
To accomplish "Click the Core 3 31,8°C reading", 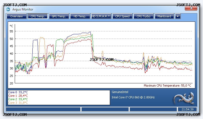I will point(18,103).
